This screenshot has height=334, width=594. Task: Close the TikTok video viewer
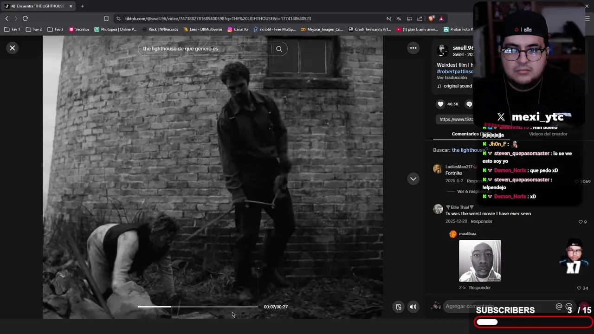13,48
